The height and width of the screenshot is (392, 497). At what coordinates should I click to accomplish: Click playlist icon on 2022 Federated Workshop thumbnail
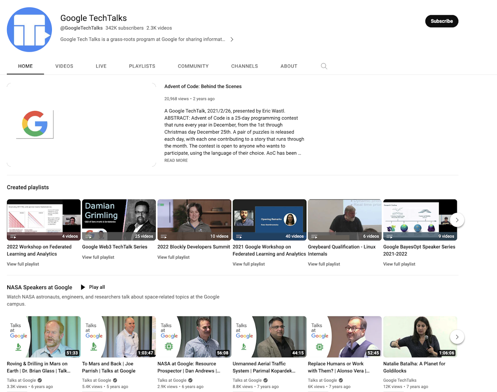pos(13,237)
